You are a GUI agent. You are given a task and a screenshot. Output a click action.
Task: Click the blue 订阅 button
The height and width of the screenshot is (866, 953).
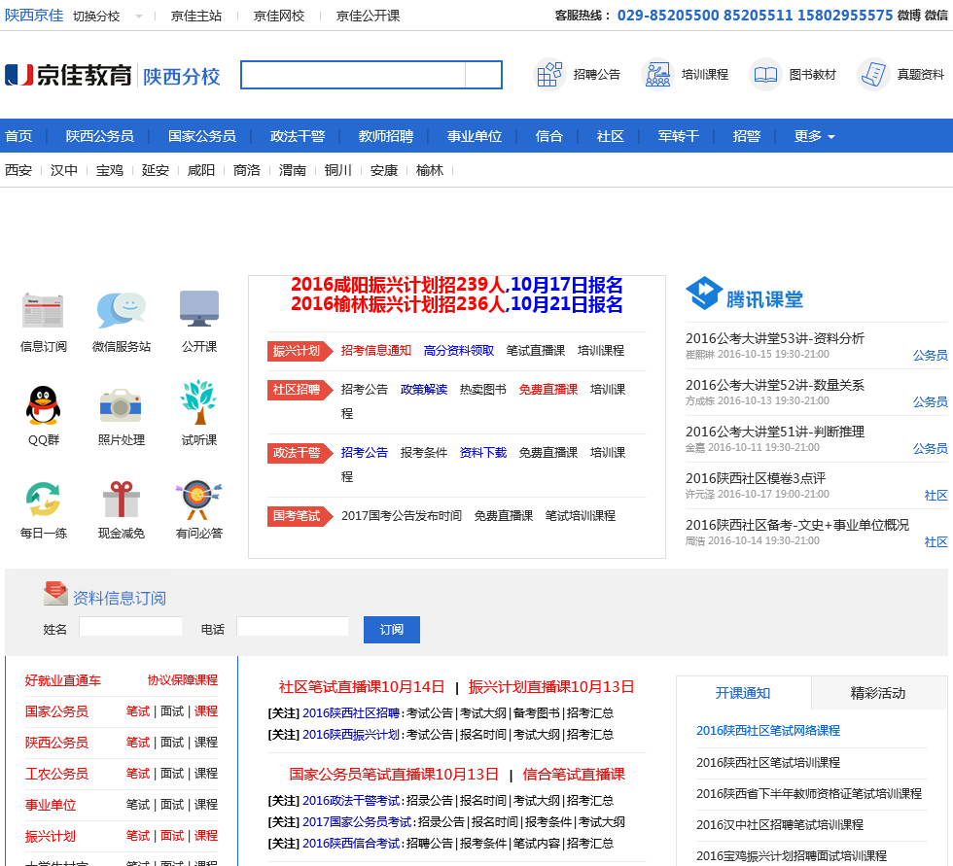(x=391, y=630)
